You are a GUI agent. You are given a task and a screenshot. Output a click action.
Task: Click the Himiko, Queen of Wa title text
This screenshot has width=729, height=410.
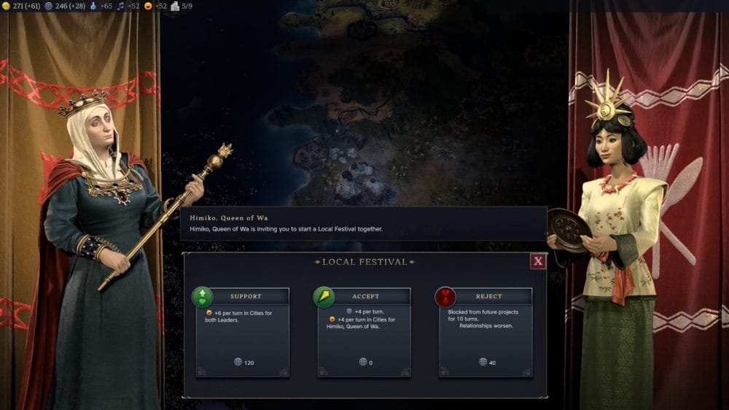[x=229, y=218]
